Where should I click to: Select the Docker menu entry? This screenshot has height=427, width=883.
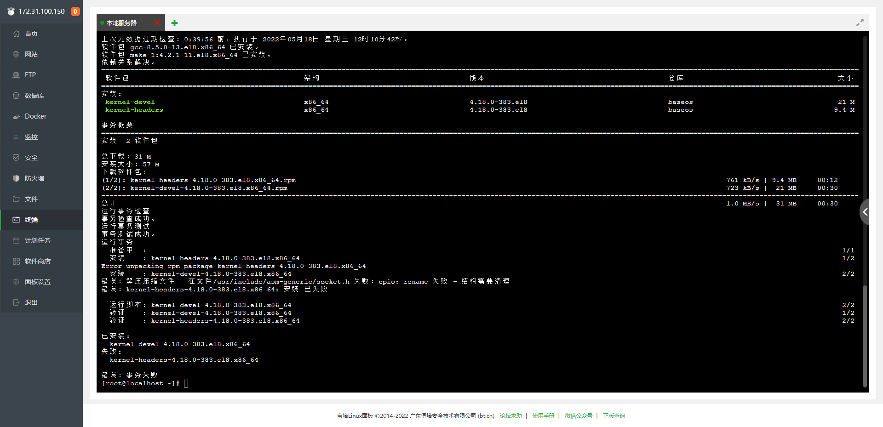(x=41, y=116)
